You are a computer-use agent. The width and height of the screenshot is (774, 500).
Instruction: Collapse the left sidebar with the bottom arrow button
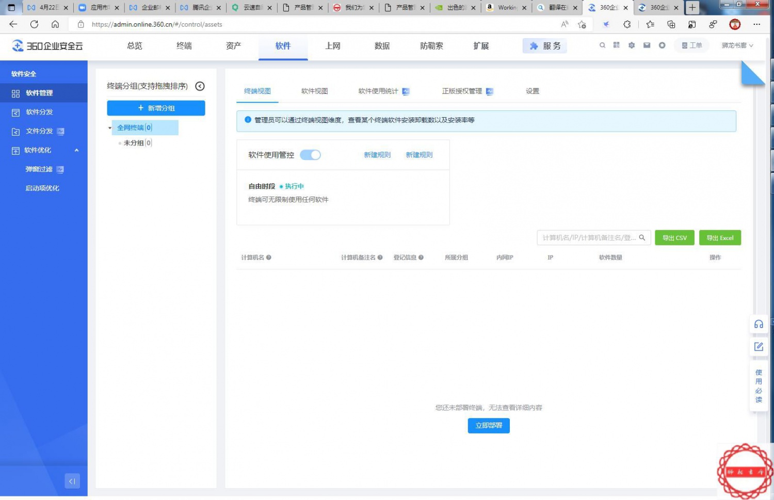coord(72,481)
